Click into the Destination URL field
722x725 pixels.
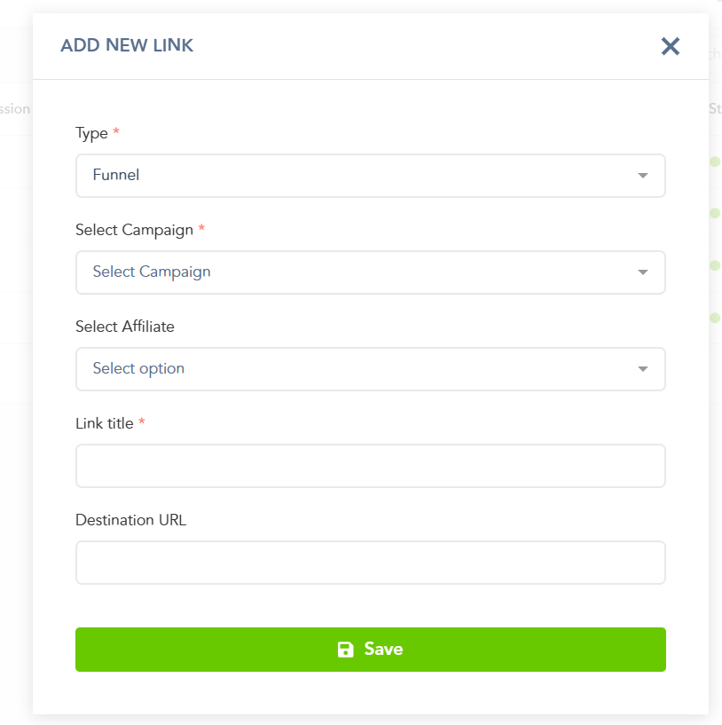370,563
